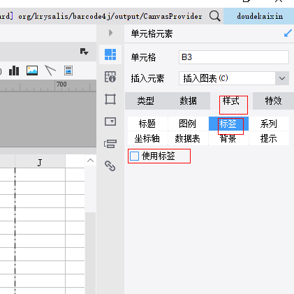
Task: Select the 坐标轴 style option
Action: (x=147, y=138)
